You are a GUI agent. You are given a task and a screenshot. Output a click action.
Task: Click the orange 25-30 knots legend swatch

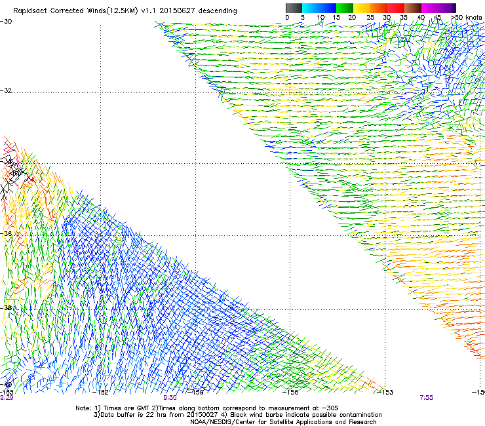(379, 8)
